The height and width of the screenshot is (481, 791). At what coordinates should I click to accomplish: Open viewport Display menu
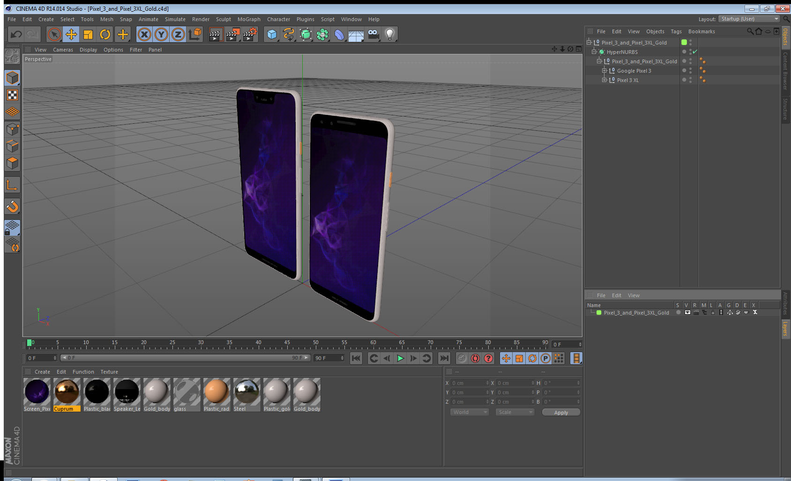click(88, 50)
